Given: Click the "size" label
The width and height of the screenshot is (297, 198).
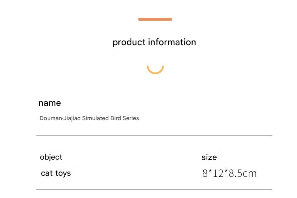Looking at the screenshot, I should [x=209, y=157].
